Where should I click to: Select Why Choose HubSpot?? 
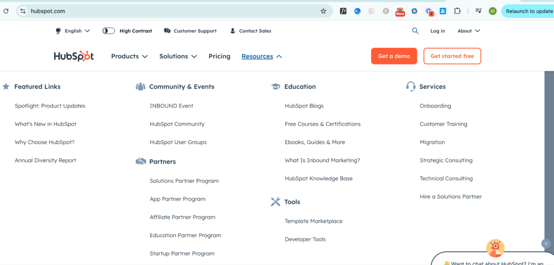(45, 142)
